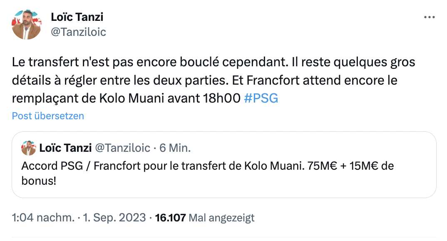
Task: Click 'bonus!' on the quoted post's last line
Action: click(38, 181)
